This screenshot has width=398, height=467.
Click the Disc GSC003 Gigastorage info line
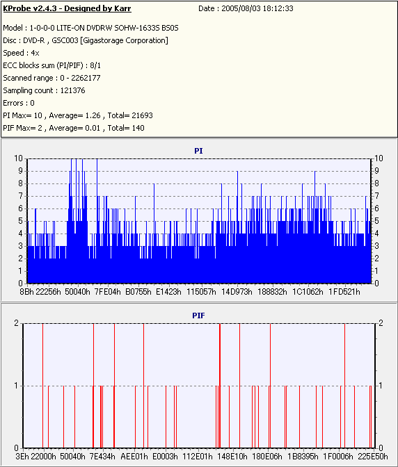86,40
